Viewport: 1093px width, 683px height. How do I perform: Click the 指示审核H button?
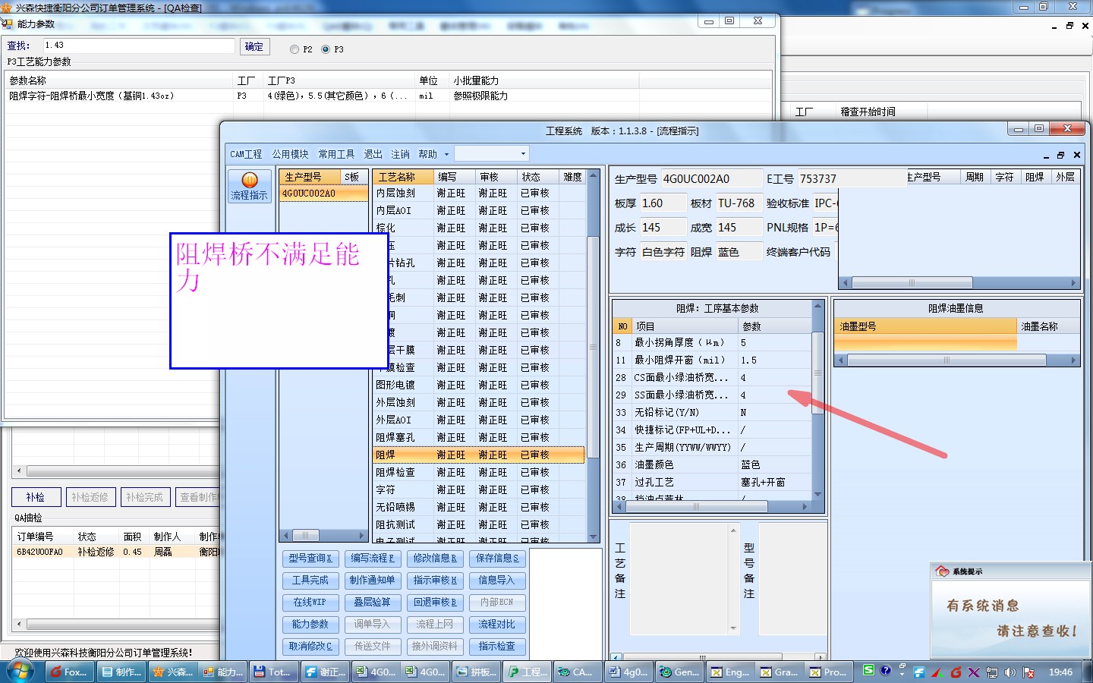tap(435, 580)
